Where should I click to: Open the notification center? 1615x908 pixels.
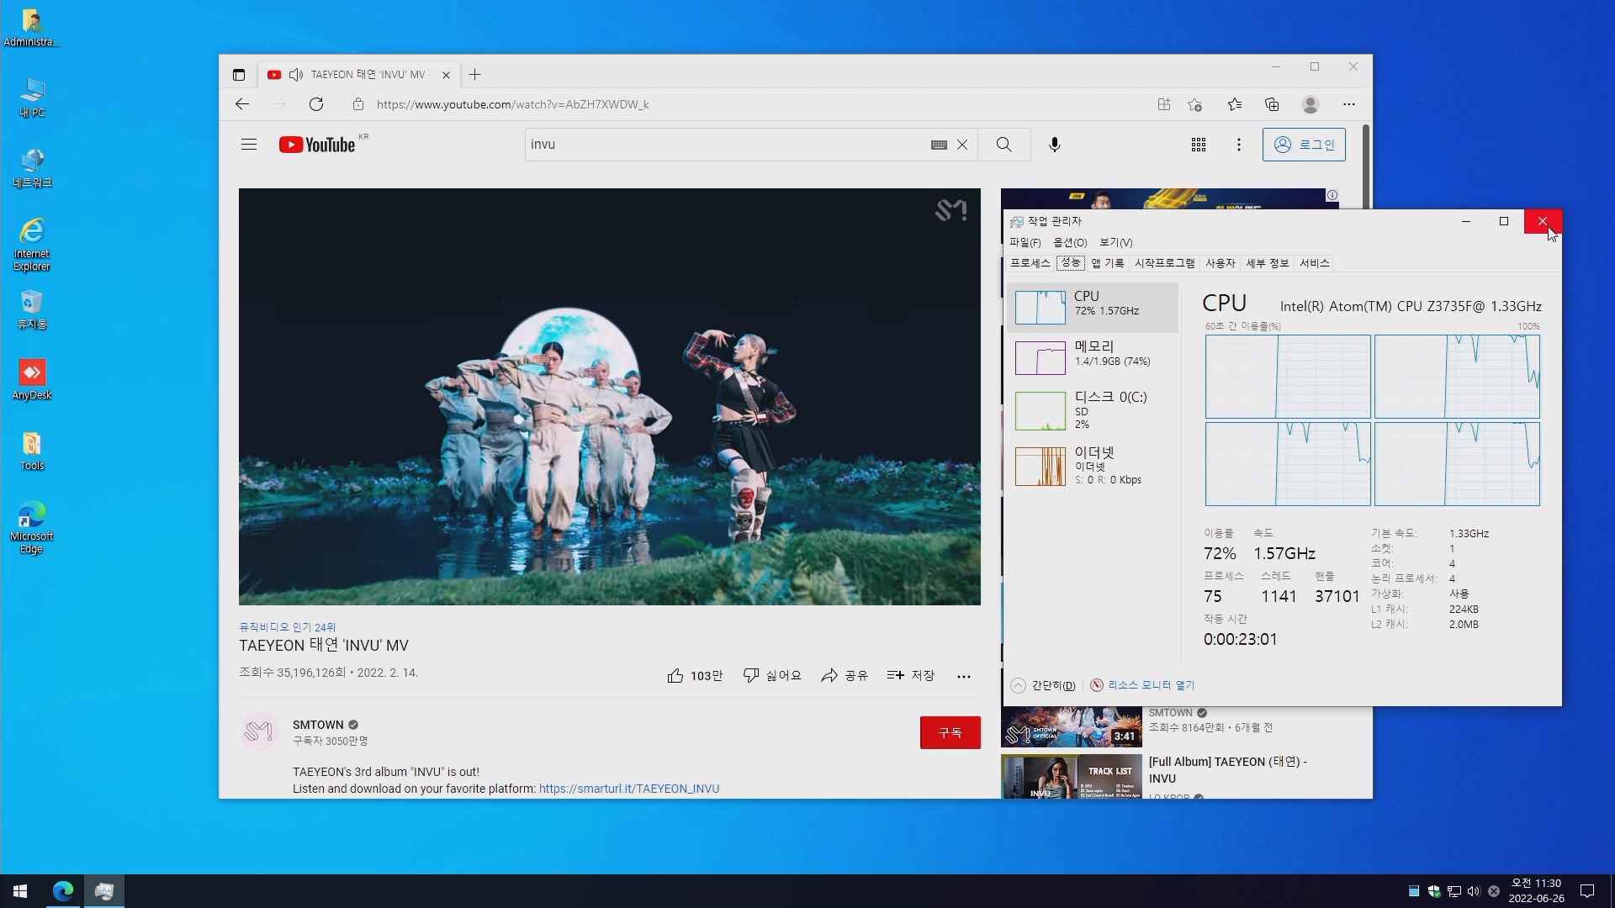tap(1587, 891)
